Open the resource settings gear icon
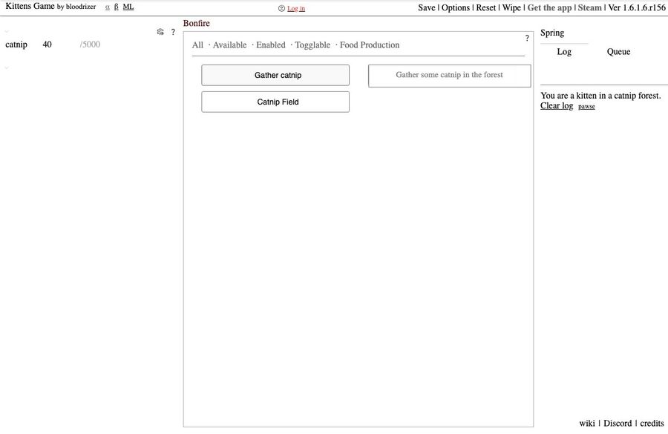Screen dimensions: 668x434 (160, 32)
